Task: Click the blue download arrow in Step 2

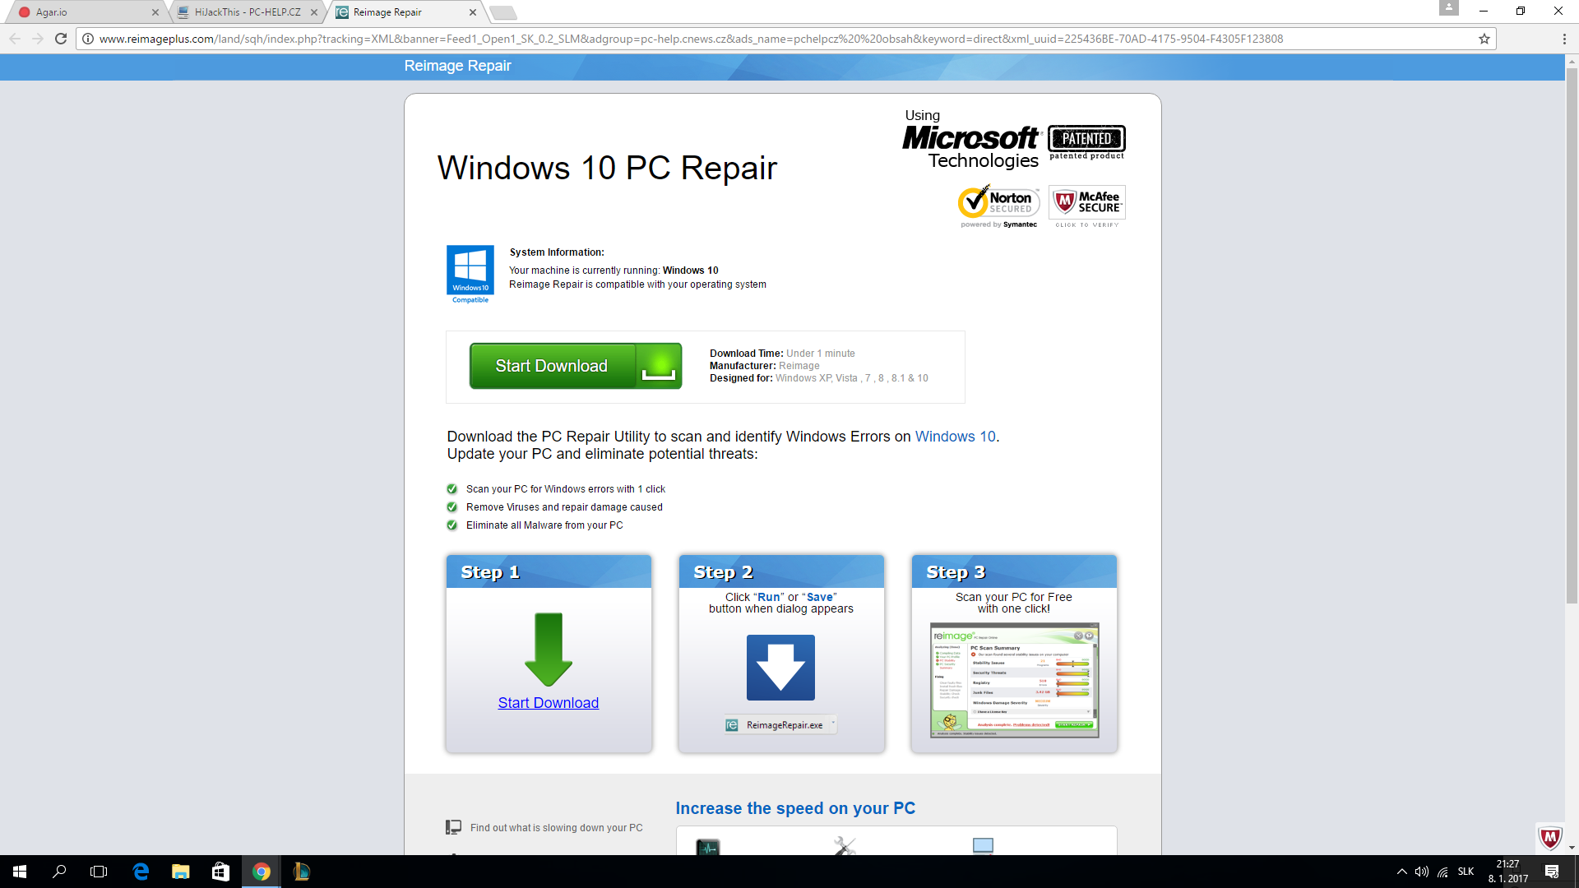Action: [780, 667]
